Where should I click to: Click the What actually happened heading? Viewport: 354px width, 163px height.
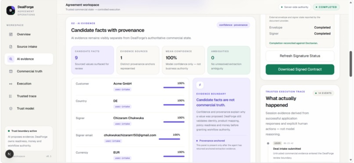[281, 102]
